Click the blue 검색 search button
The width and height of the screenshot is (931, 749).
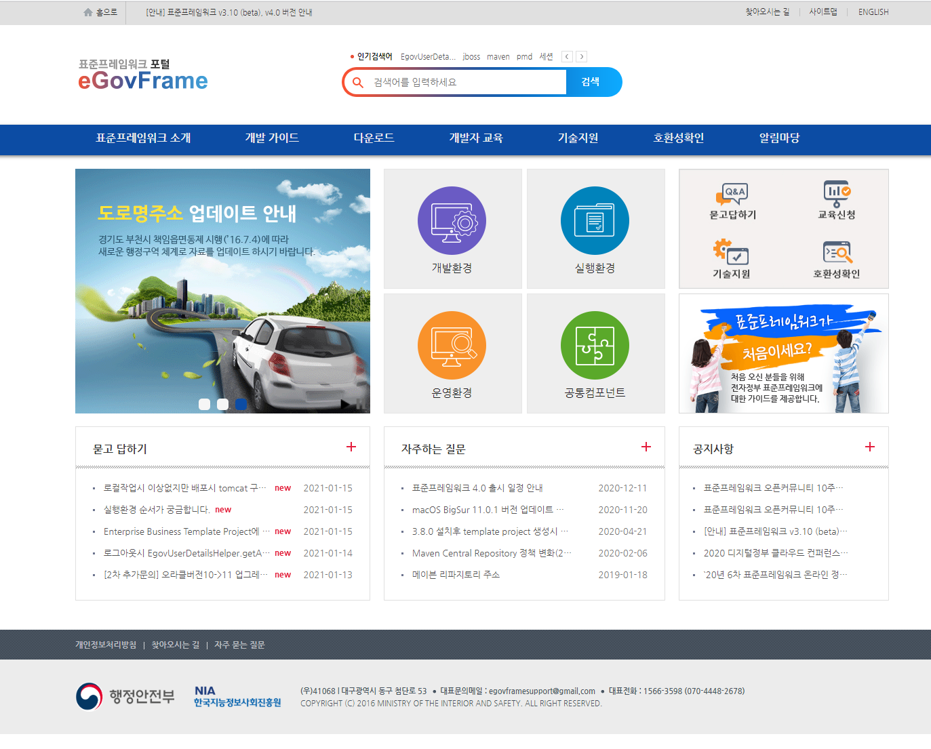(x=593, y=82)
